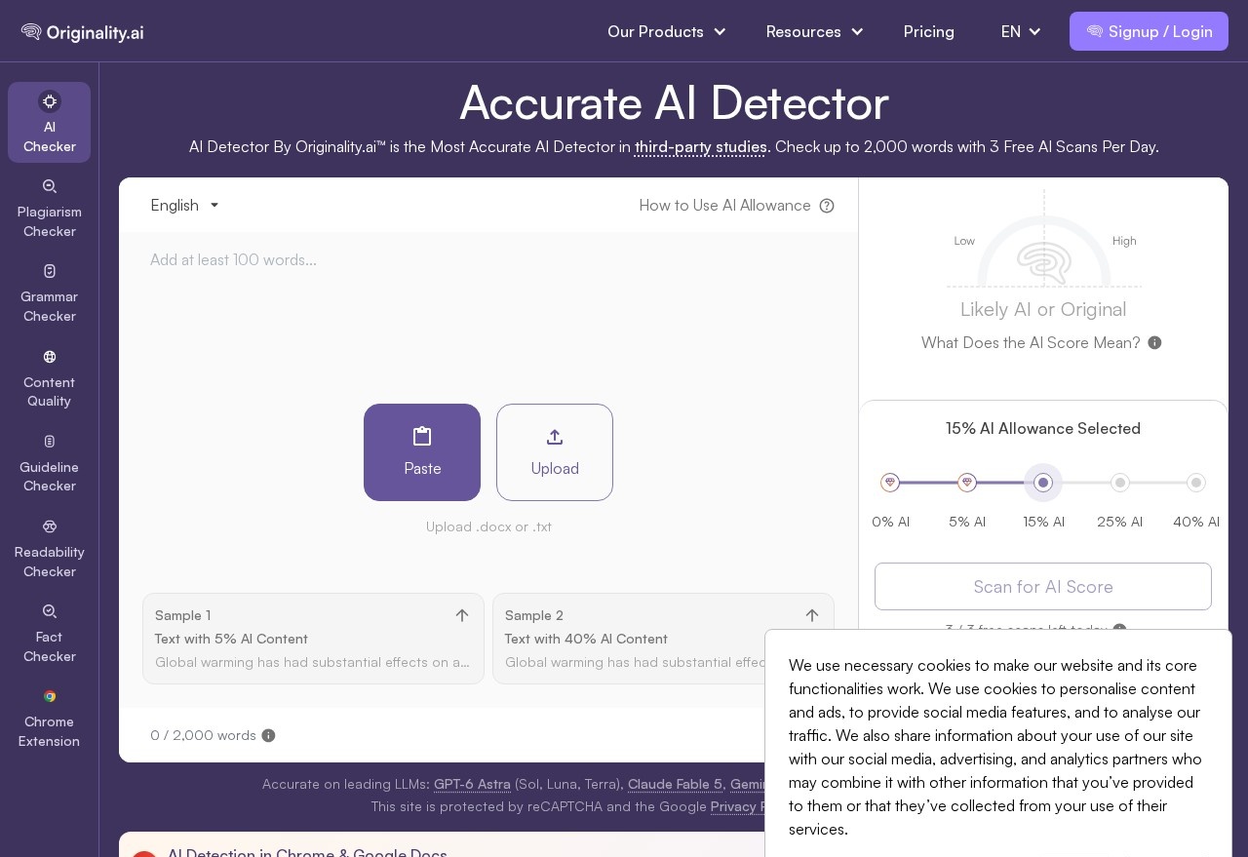Viewport: 1248px width, 857px height.
Task: Open the Claude Fable 5 link
Action: point(676,784)
